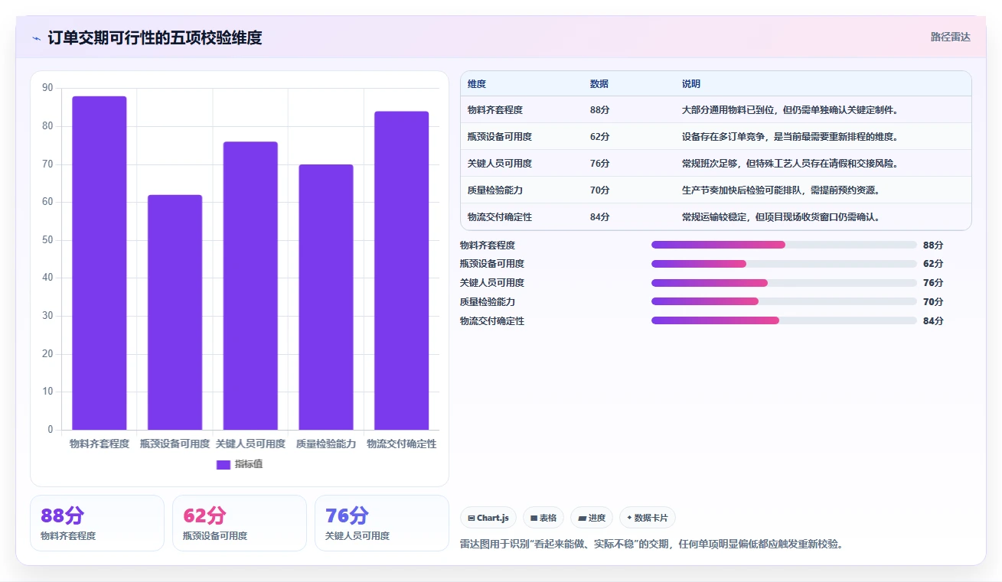The image size is (1002, 582).
Task: Click the 物流交付确定性 progress bar
Action: pos(784,320)
